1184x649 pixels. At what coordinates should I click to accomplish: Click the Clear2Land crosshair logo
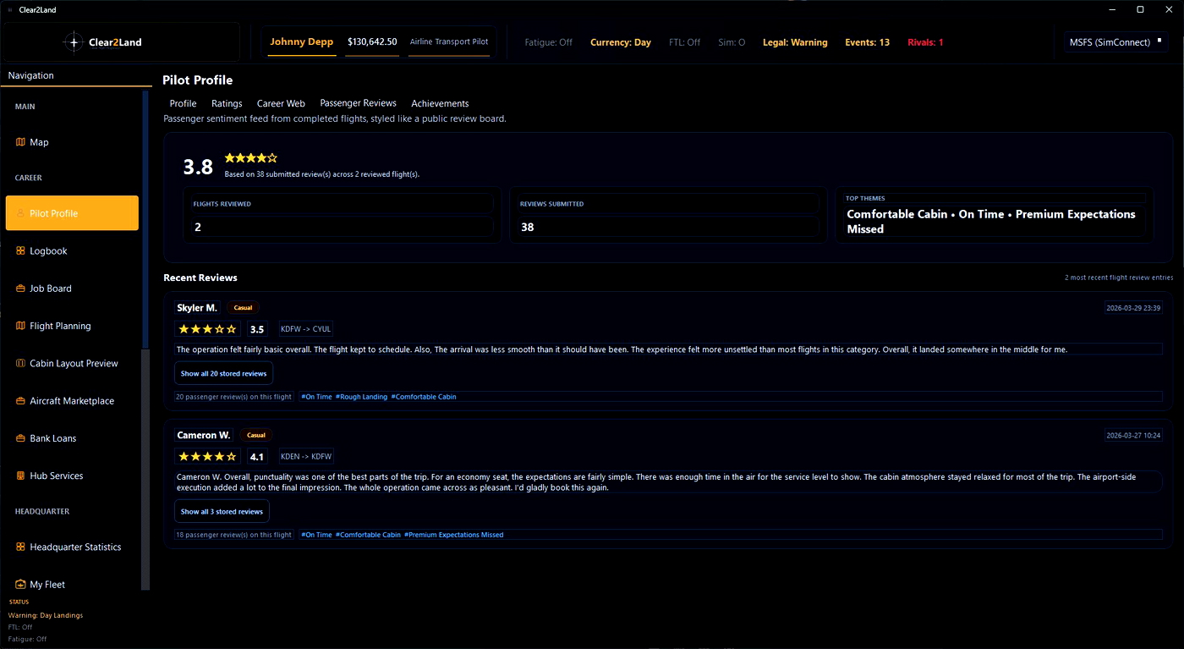coord(74,42)
